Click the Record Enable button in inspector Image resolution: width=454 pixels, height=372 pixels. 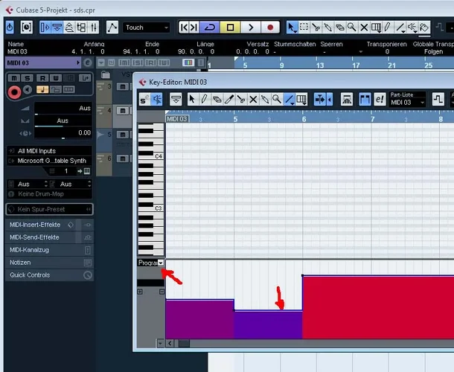(x=14, y=92)
